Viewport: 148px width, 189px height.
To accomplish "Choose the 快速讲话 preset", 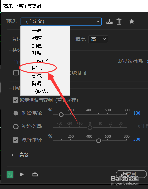I will (x=45, y=61).
